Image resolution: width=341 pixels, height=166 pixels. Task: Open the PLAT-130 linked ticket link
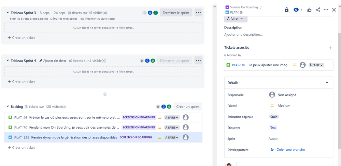238,65
